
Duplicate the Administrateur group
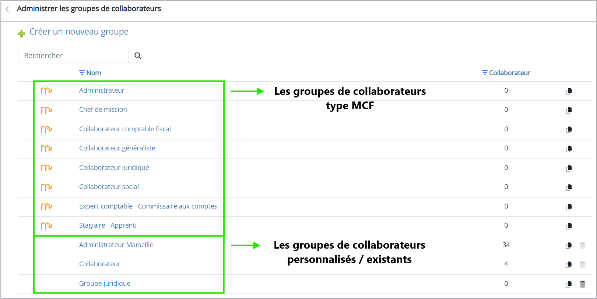coord(569,91)
